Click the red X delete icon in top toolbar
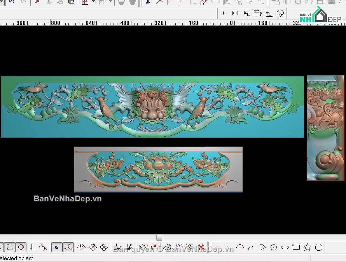This screenshot has width=346, height=262. 37,2
